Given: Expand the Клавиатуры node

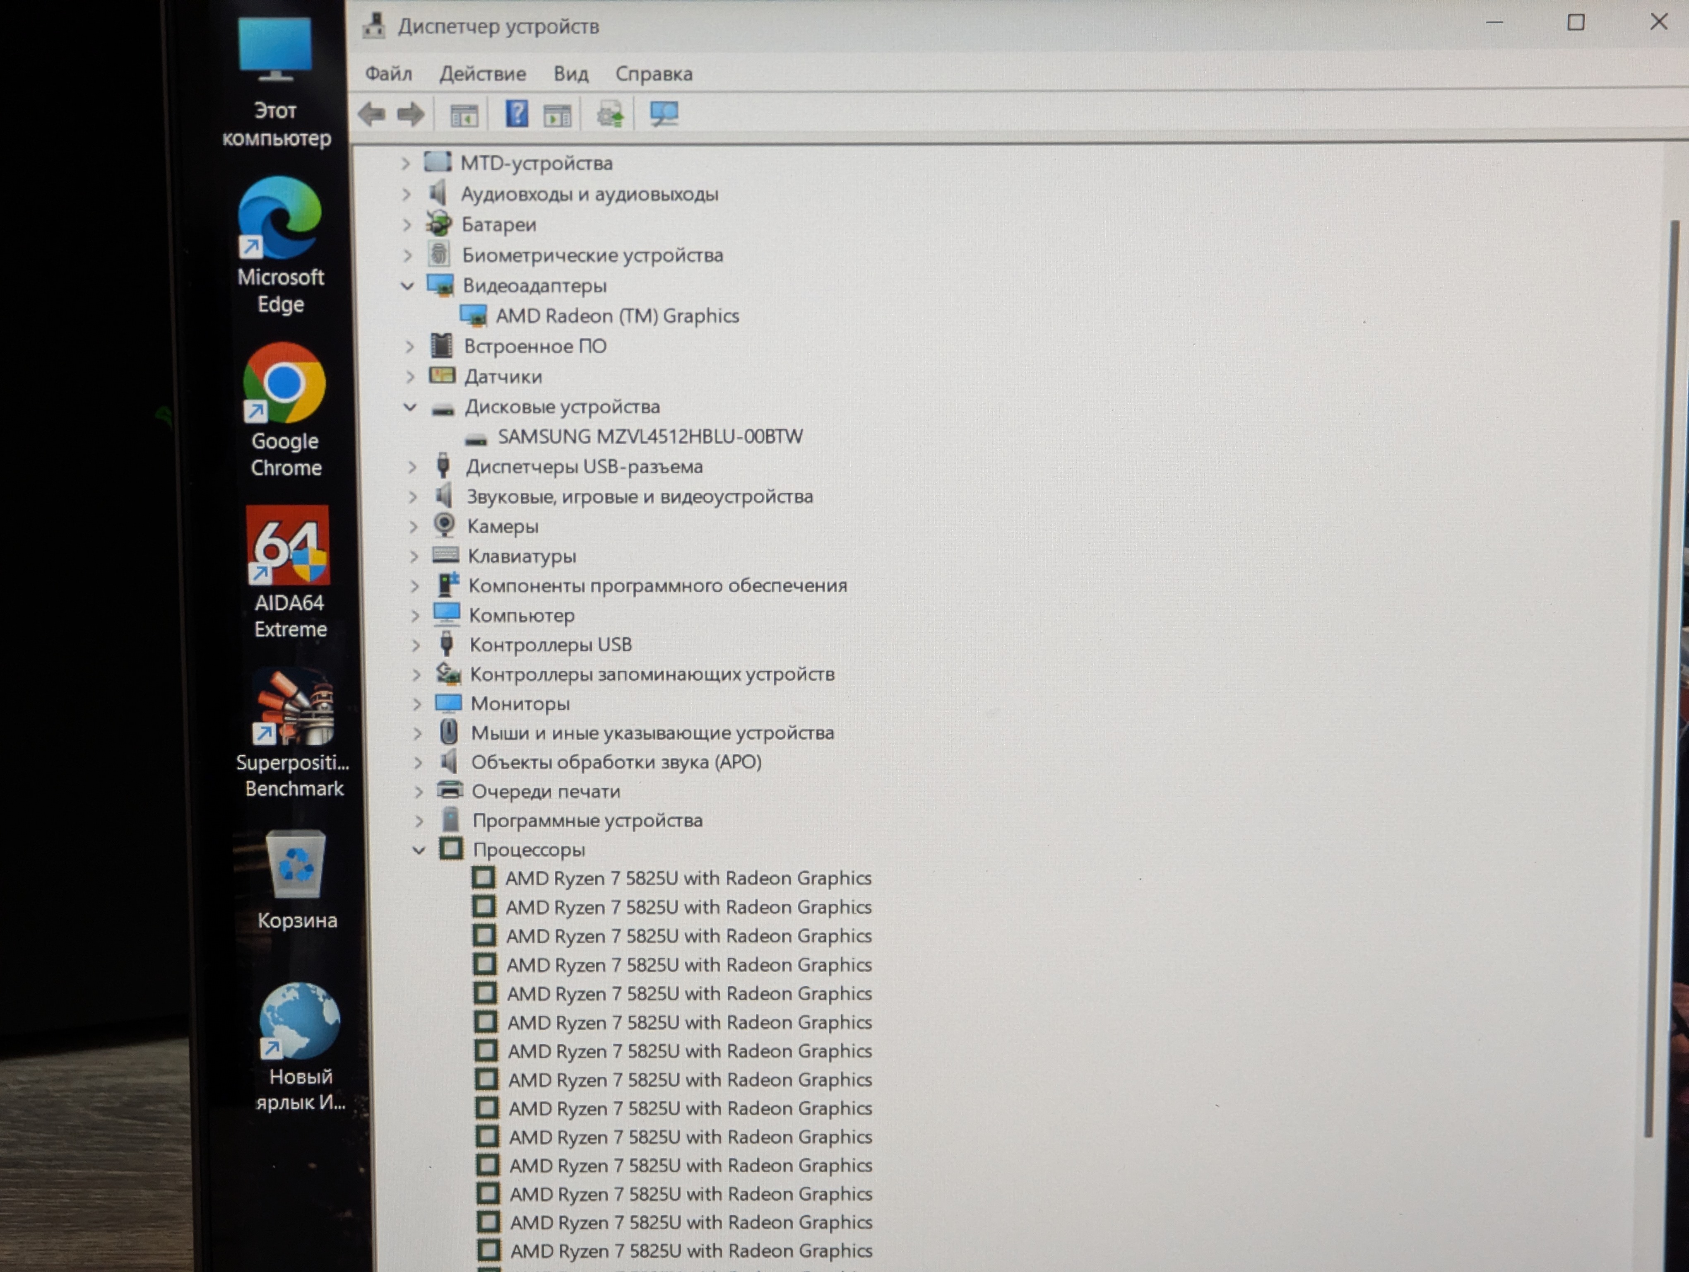Looking at the screenshot, I should tap(414, 556).
